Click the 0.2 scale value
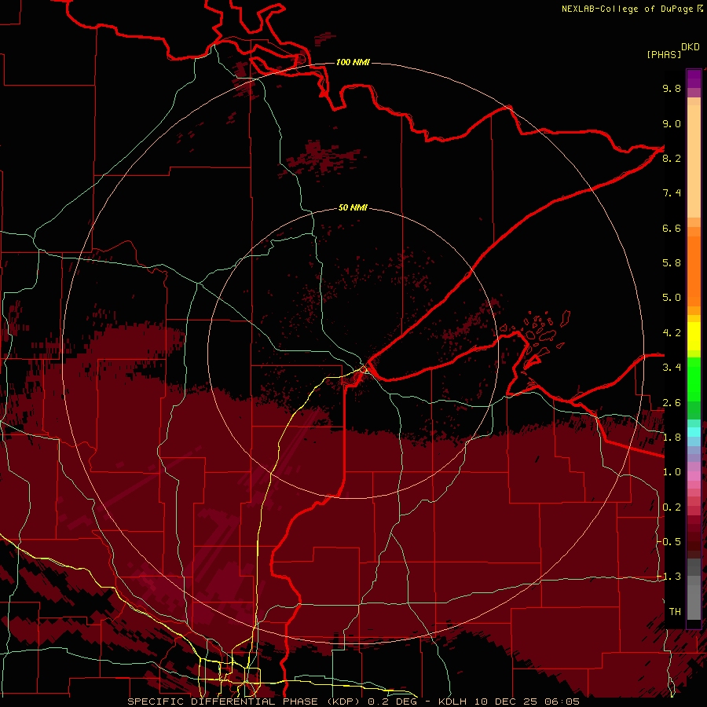 [672, 507]
